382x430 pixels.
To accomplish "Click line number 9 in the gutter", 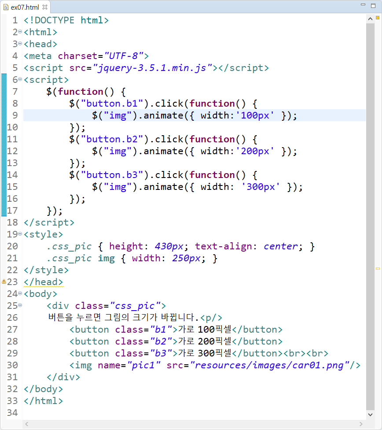I will 15,115.
